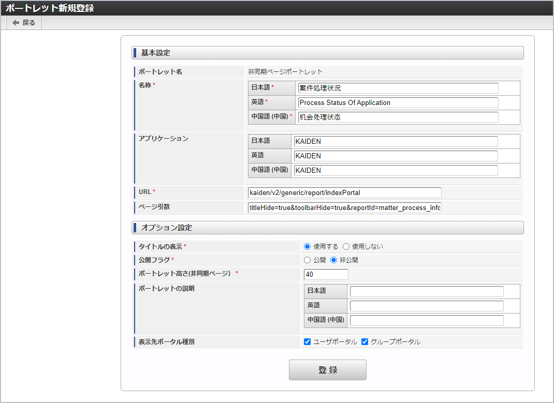Click the URL input field
Viewport: 554px width, 403px height.
pos(344,193)
